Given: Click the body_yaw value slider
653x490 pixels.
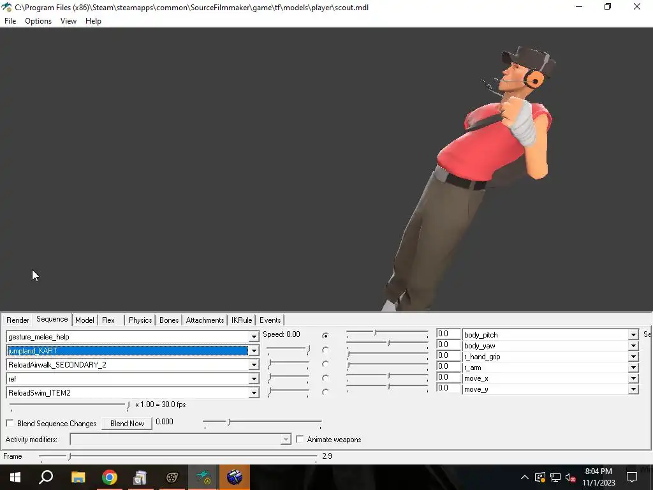Looking at the screenshot, I should (x=387, y=344).
